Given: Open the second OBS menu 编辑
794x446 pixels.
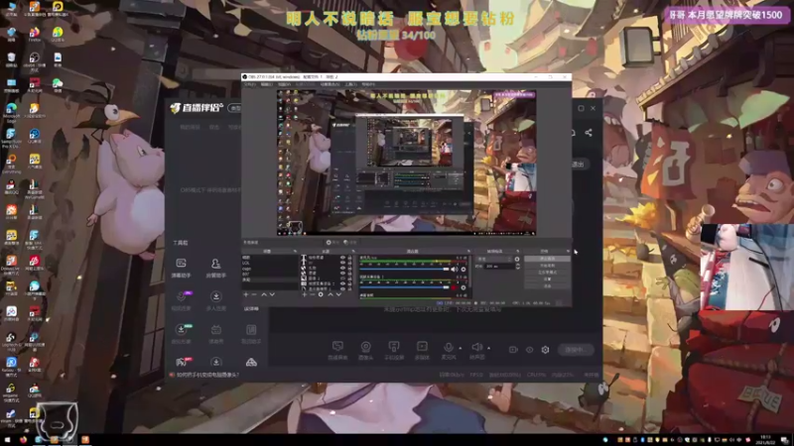Looking at the screenshot, I should pos(267,84).
